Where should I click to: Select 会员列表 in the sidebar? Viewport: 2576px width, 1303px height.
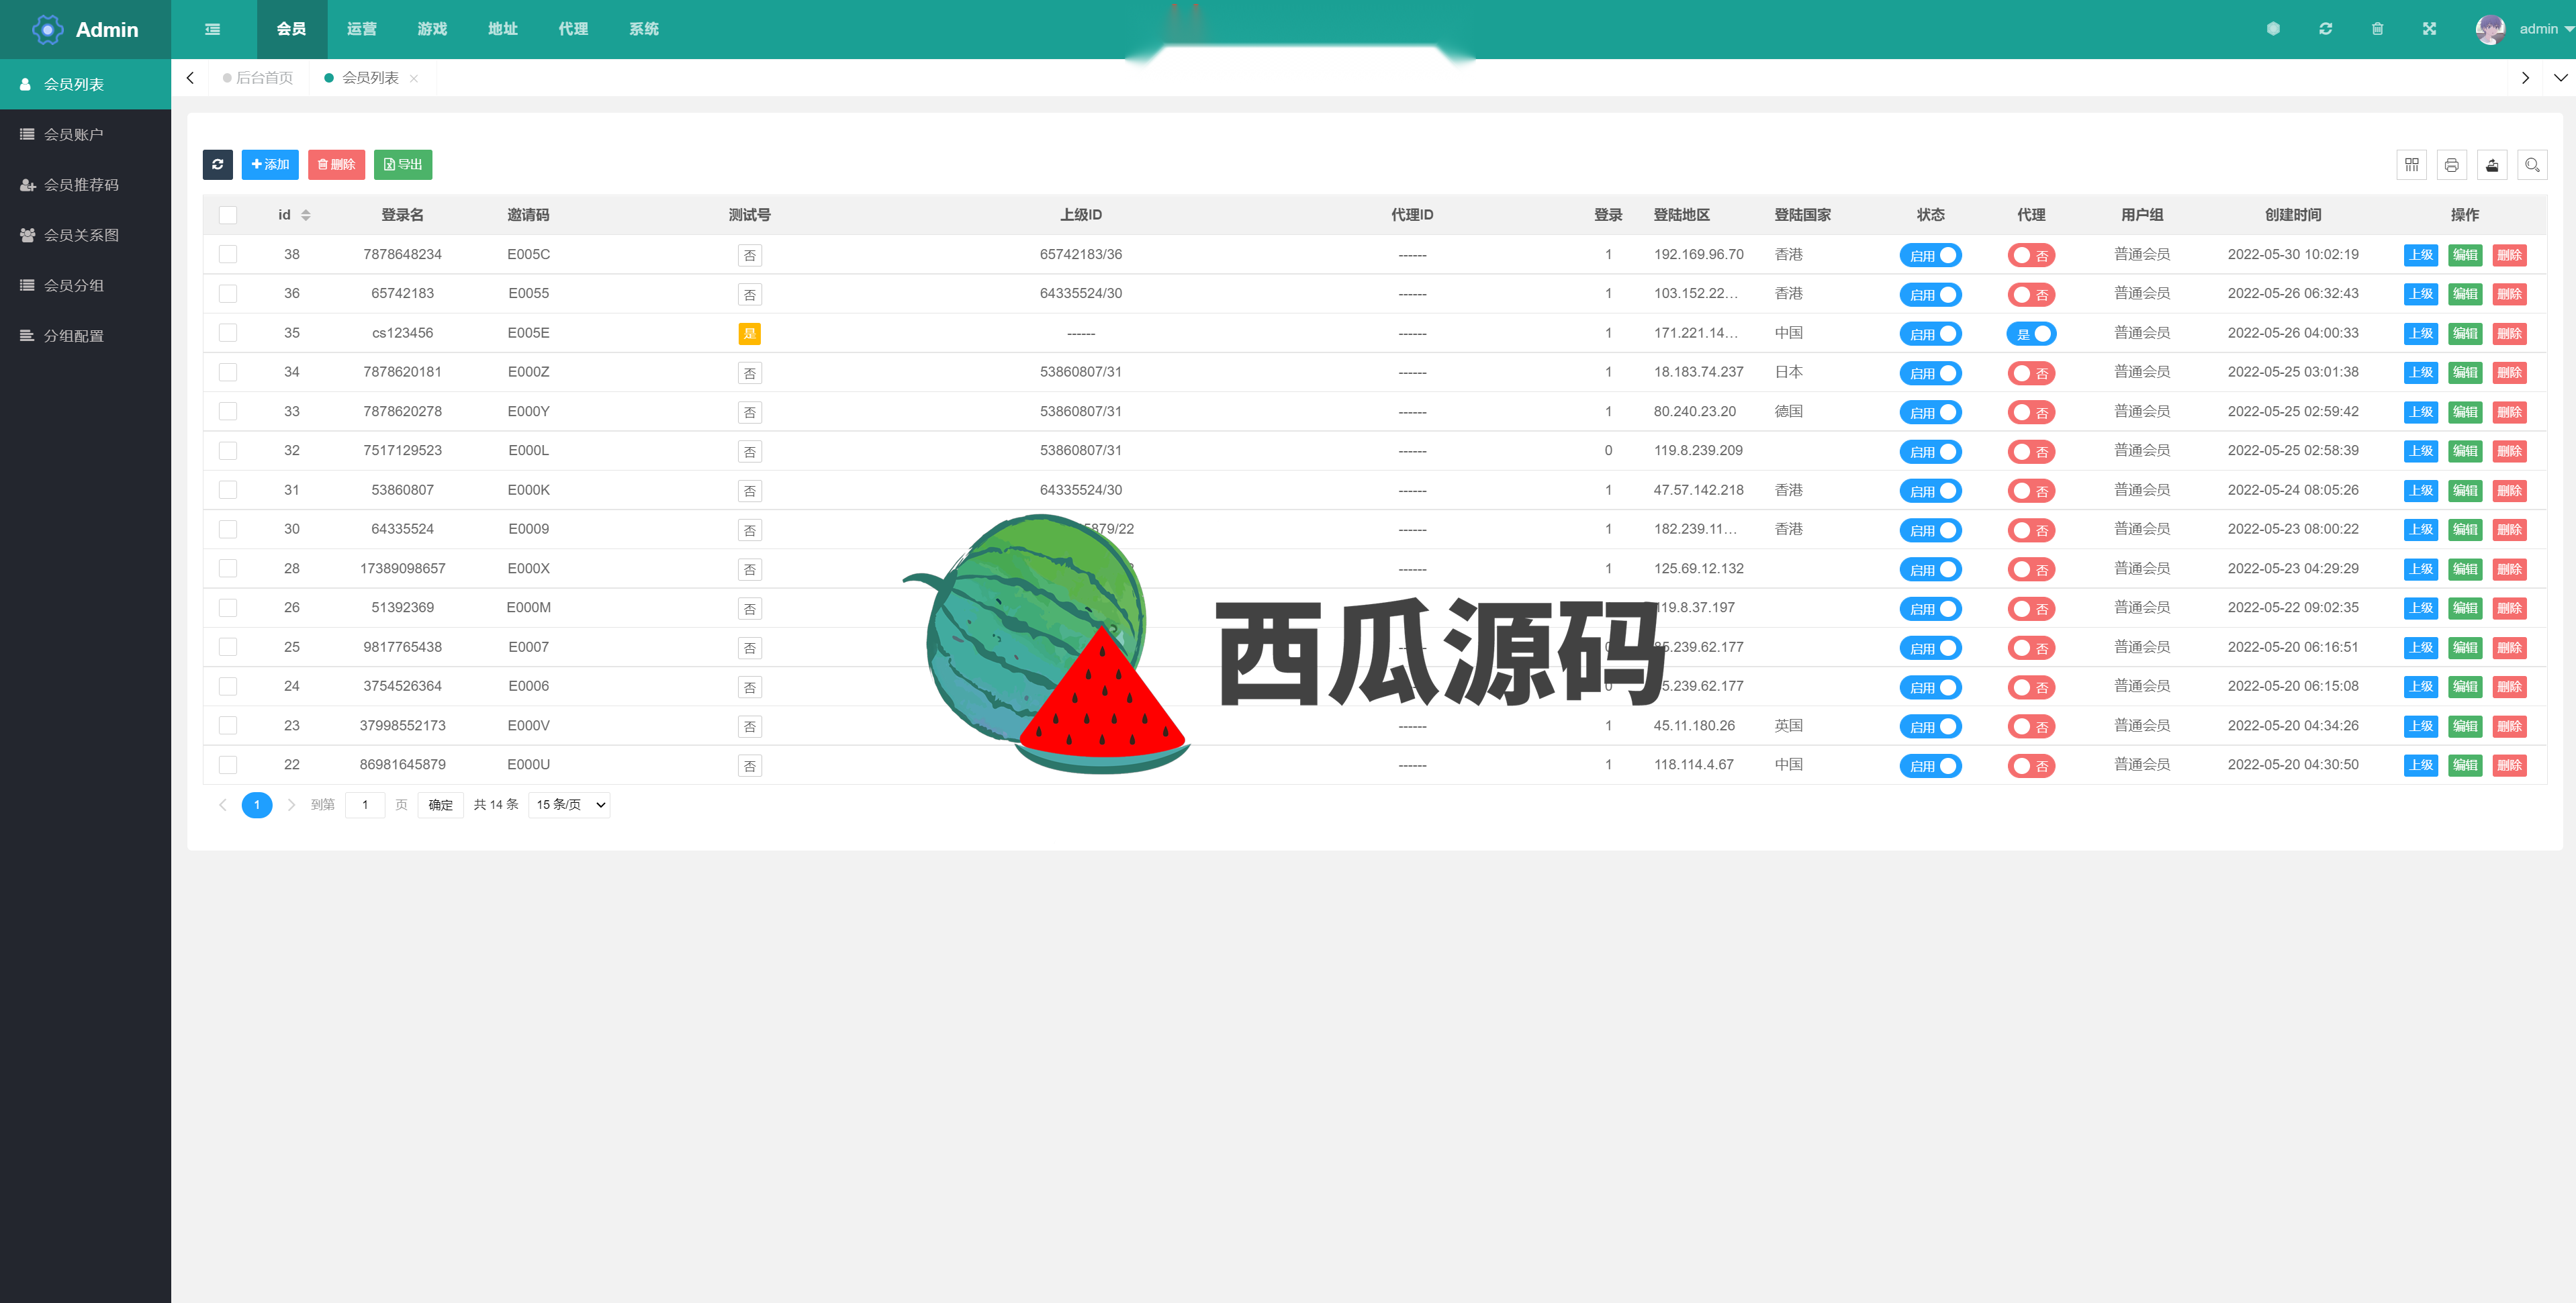(x=86, y=84)
